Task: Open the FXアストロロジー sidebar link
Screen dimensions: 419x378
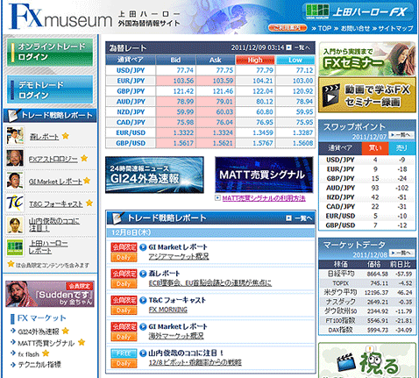Action: click(x=53, y=159)
